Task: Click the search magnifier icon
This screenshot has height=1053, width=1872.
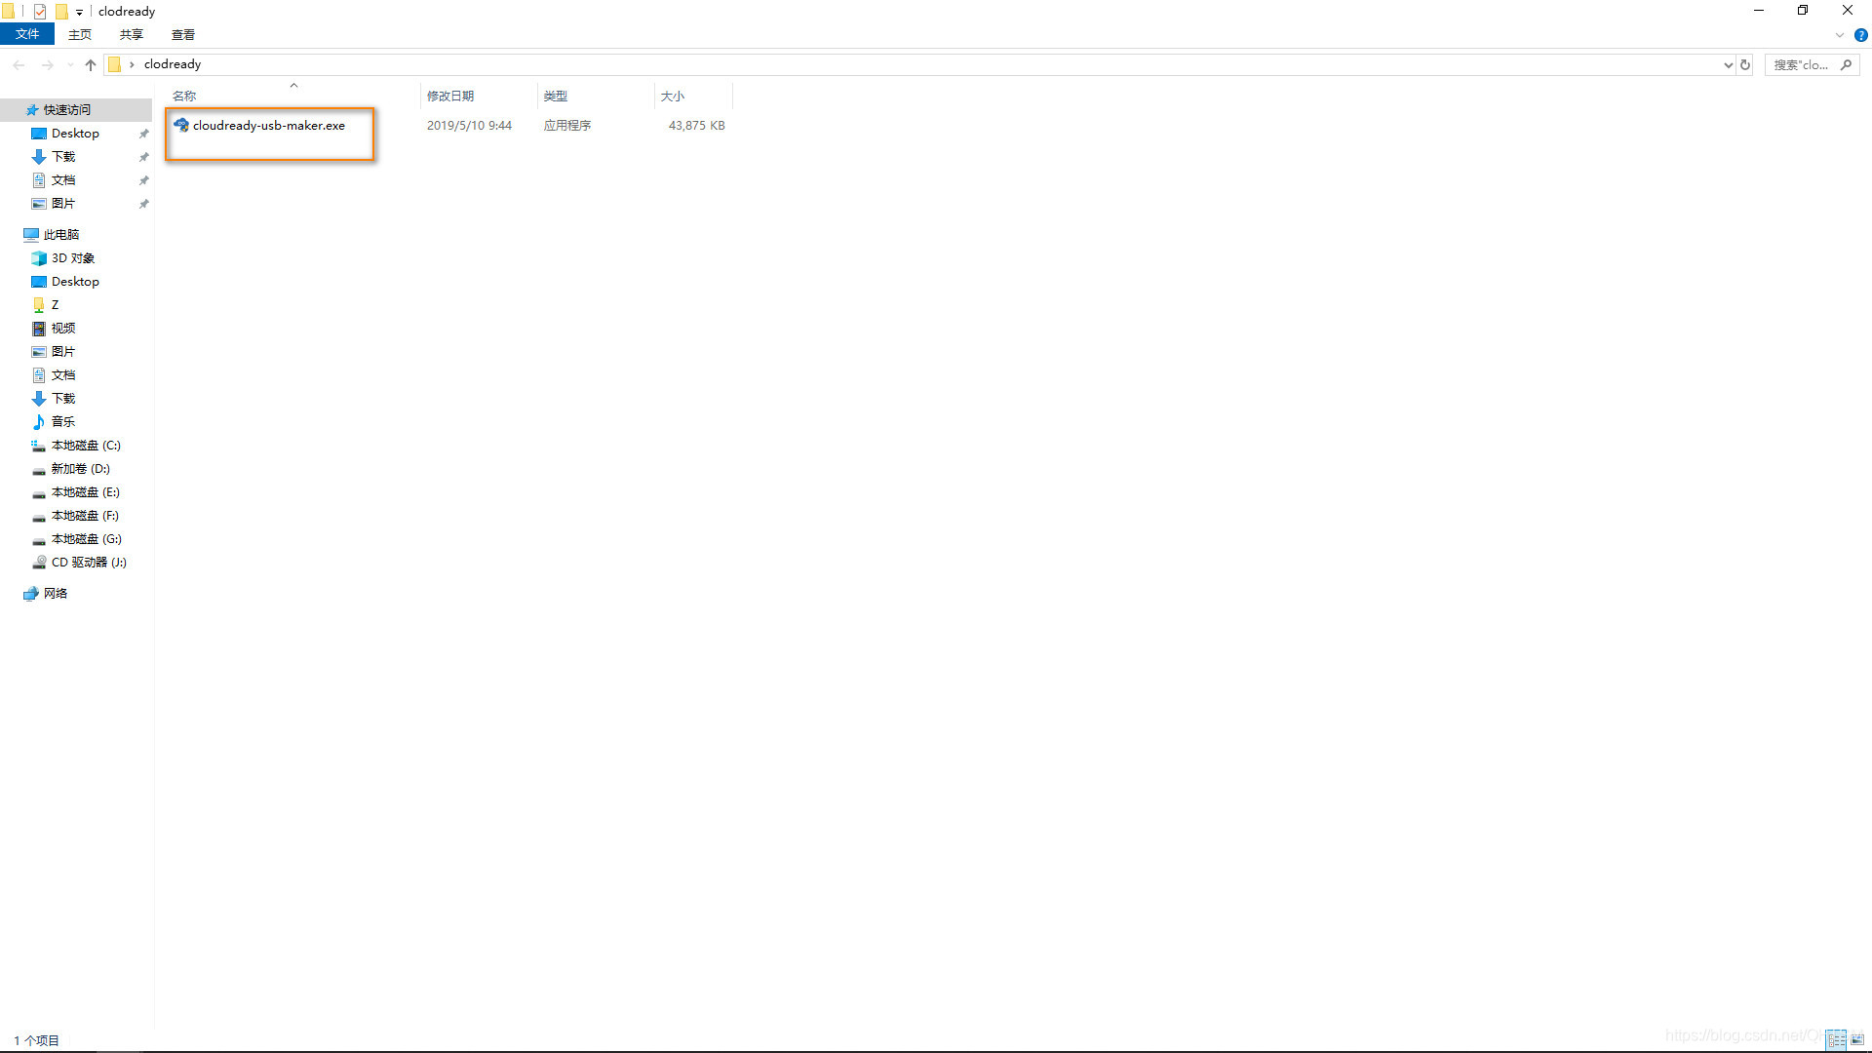Action: 1846,64
